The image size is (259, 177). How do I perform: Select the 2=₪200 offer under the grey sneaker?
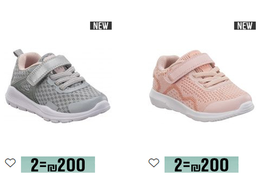58,165
